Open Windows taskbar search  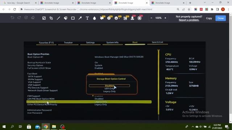click(x=12, y=127)
